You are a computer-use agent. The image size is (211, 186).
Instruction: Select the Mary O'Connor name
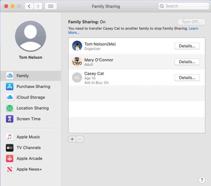click(99, 60)
